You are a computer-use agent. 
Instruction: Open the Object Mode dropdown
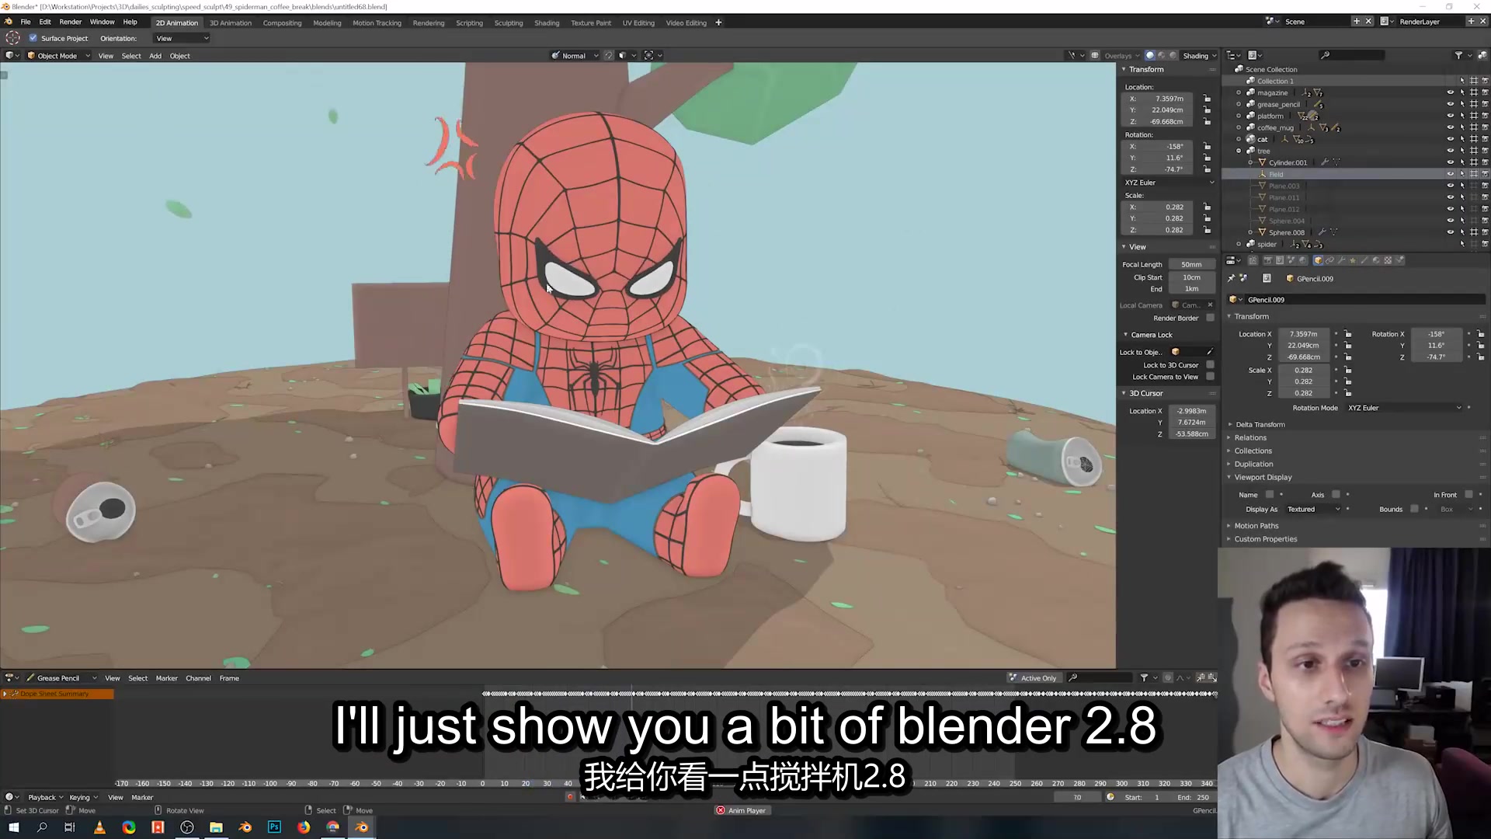point(59,56)
